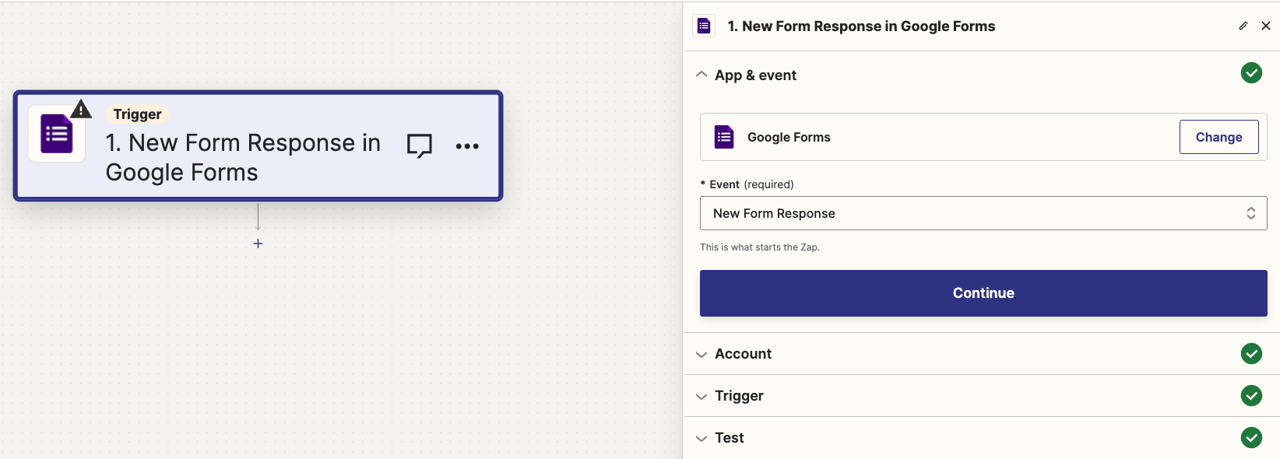The height and width of the screenshot is (459, 1280).
Task: Click the App & event green checkmark
Action: [1251, 73]
